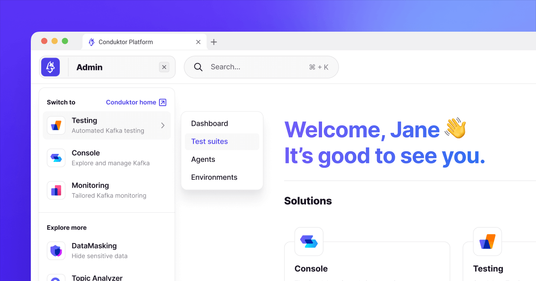Switch to Console – Explore and manage Kafka

107,158
